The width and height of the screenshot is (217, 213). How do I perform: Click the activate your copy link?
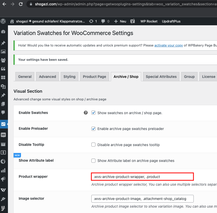pos(169,45)
